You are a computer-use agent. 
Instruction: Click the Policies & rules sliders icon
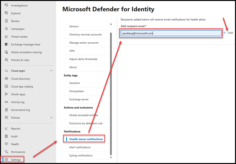(x=6, y=60)
